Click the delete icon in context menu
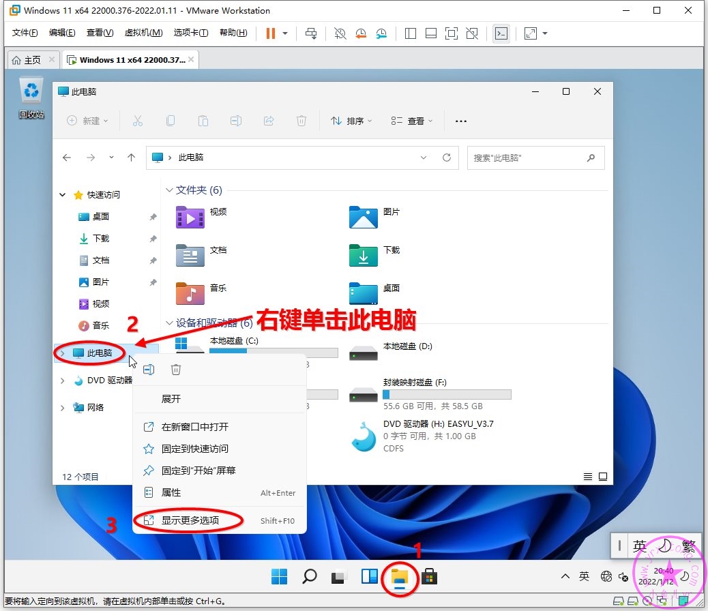708x611 pixels. (x=176, y=370)
